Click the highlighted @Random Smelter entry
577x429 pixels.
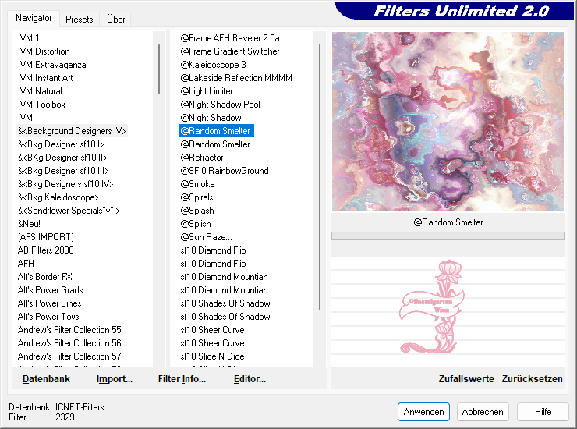(x=216, y=131)
